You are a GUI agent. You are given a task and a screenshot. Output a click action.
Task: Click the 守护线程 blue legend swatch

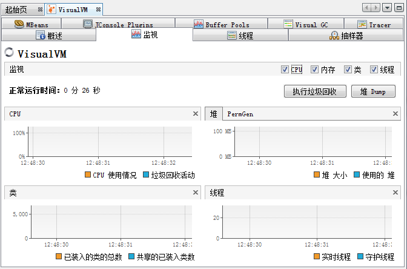click(360, 256)
